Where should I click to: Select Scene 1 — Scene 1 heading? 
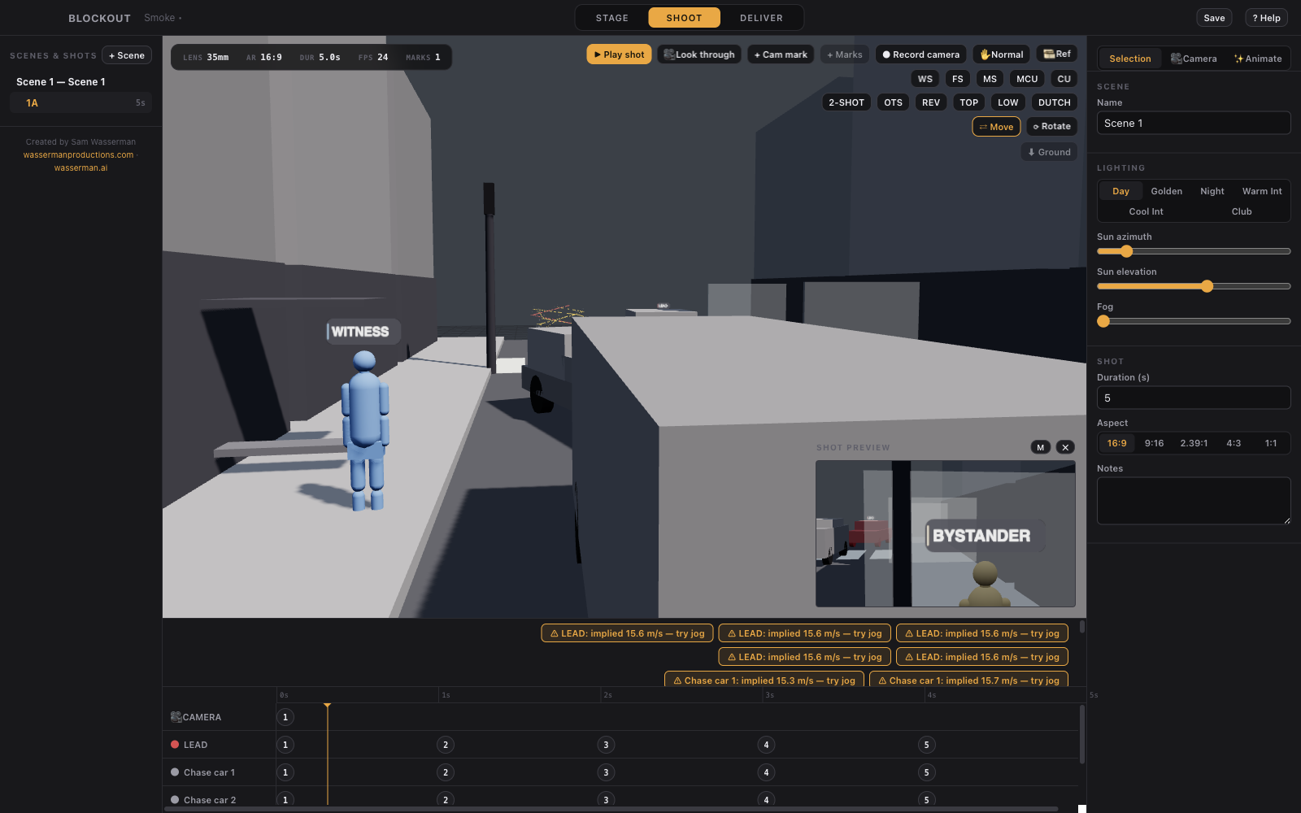(x=61, y=82)
